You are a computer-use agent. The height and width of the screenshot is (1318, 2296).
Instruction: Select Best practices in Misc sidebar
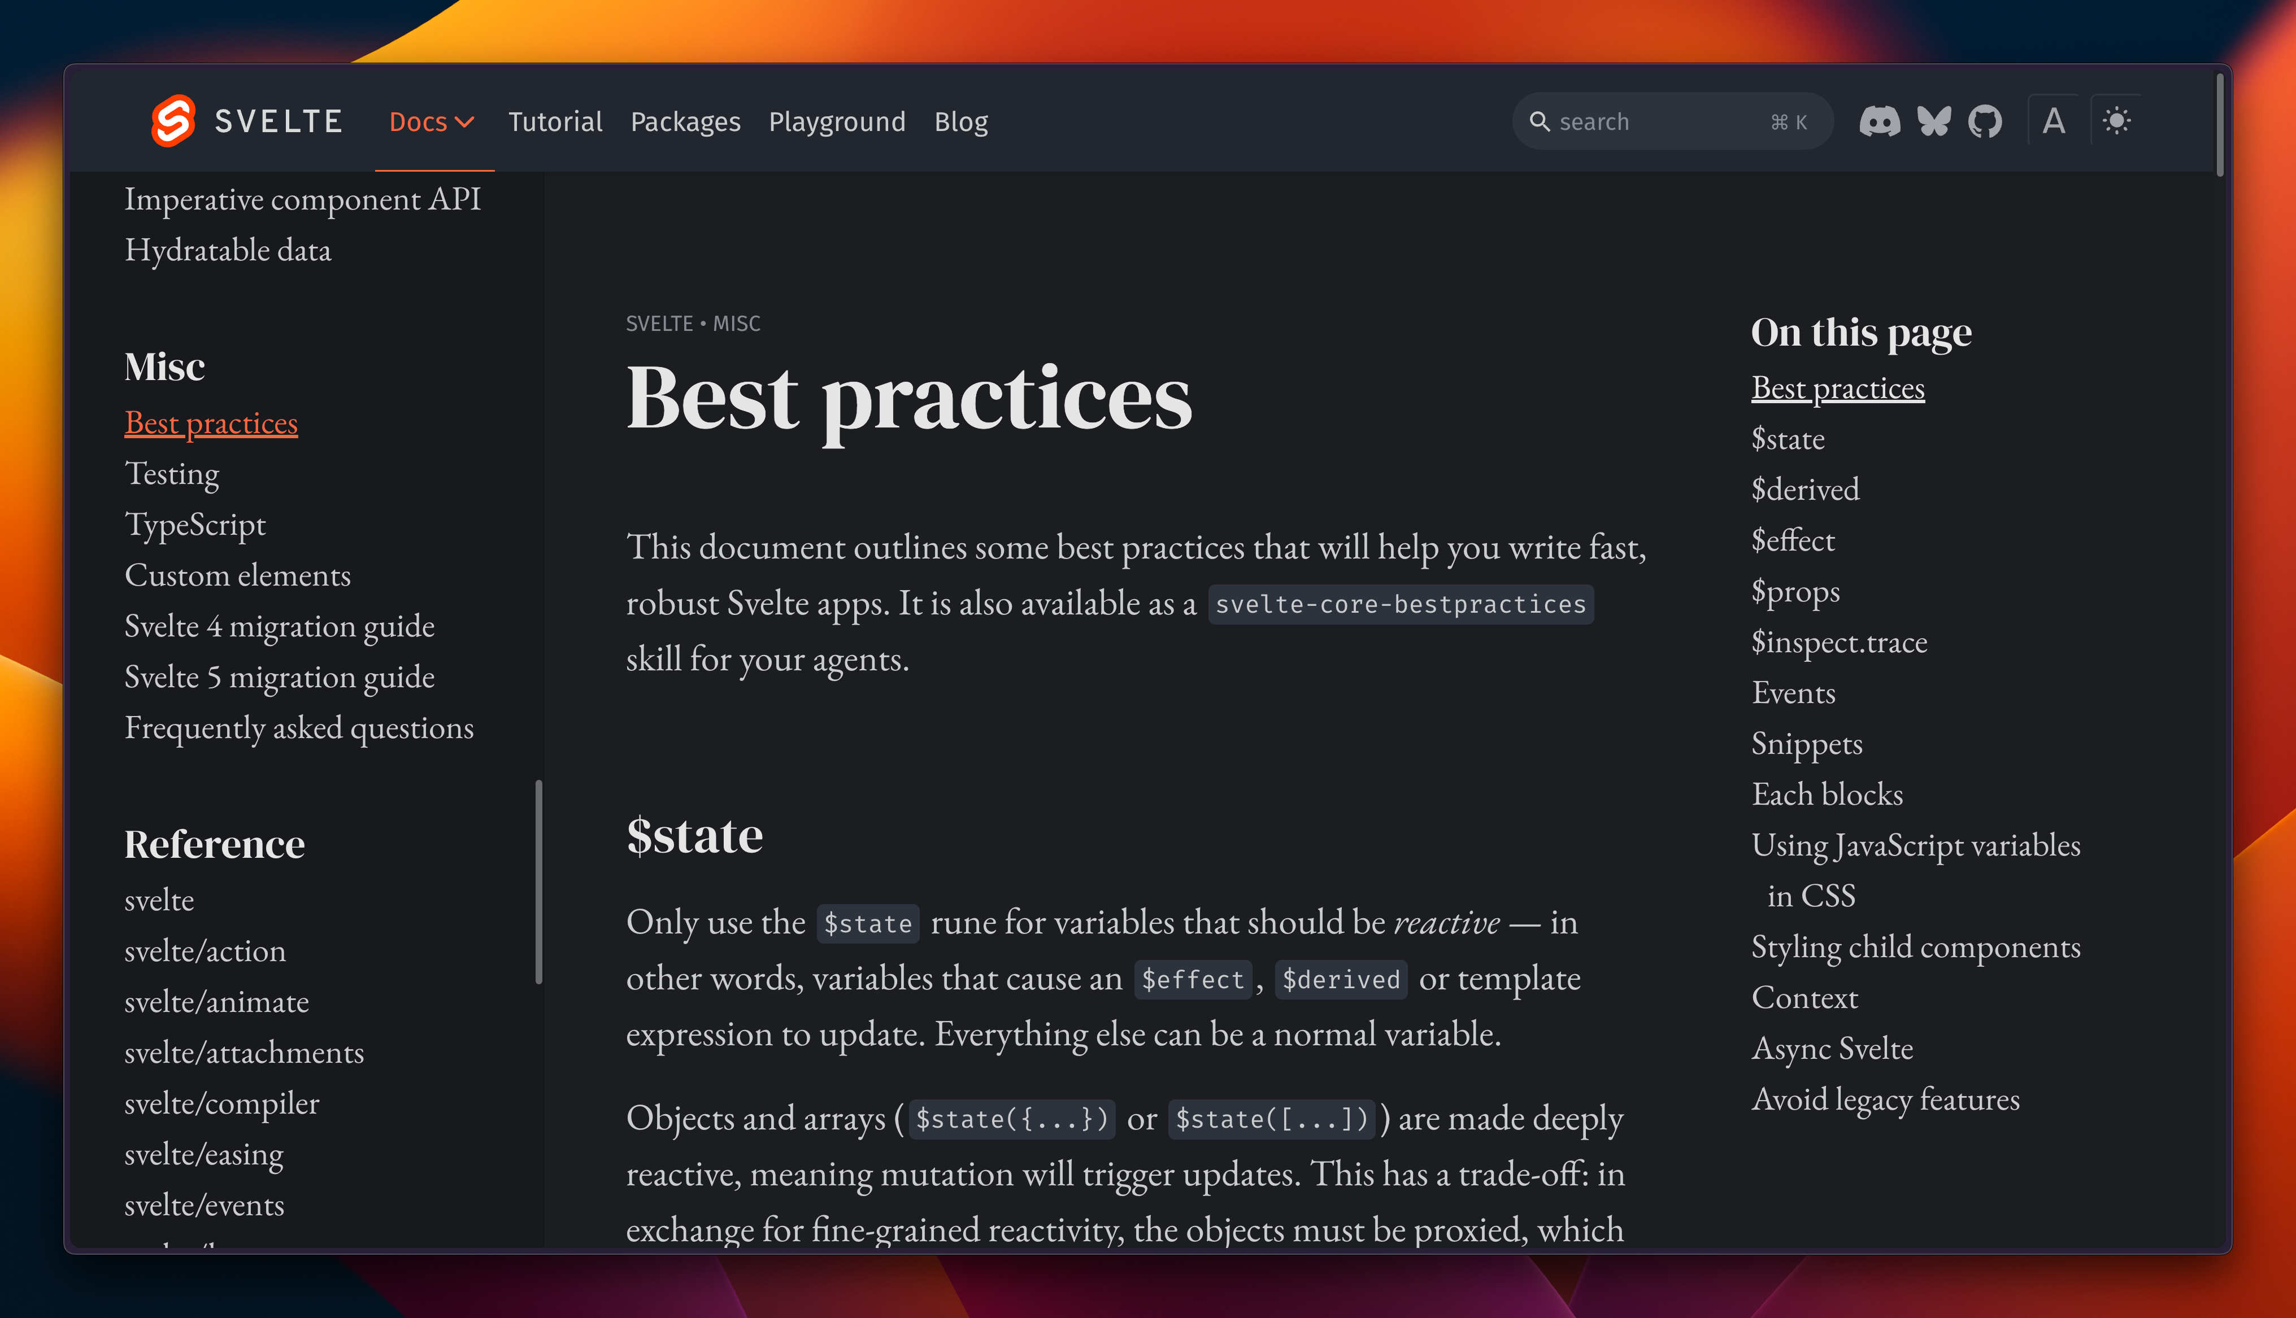click(x=211, y=423)
